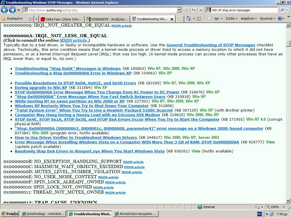Click the EN language indicator

coord(259,214)
